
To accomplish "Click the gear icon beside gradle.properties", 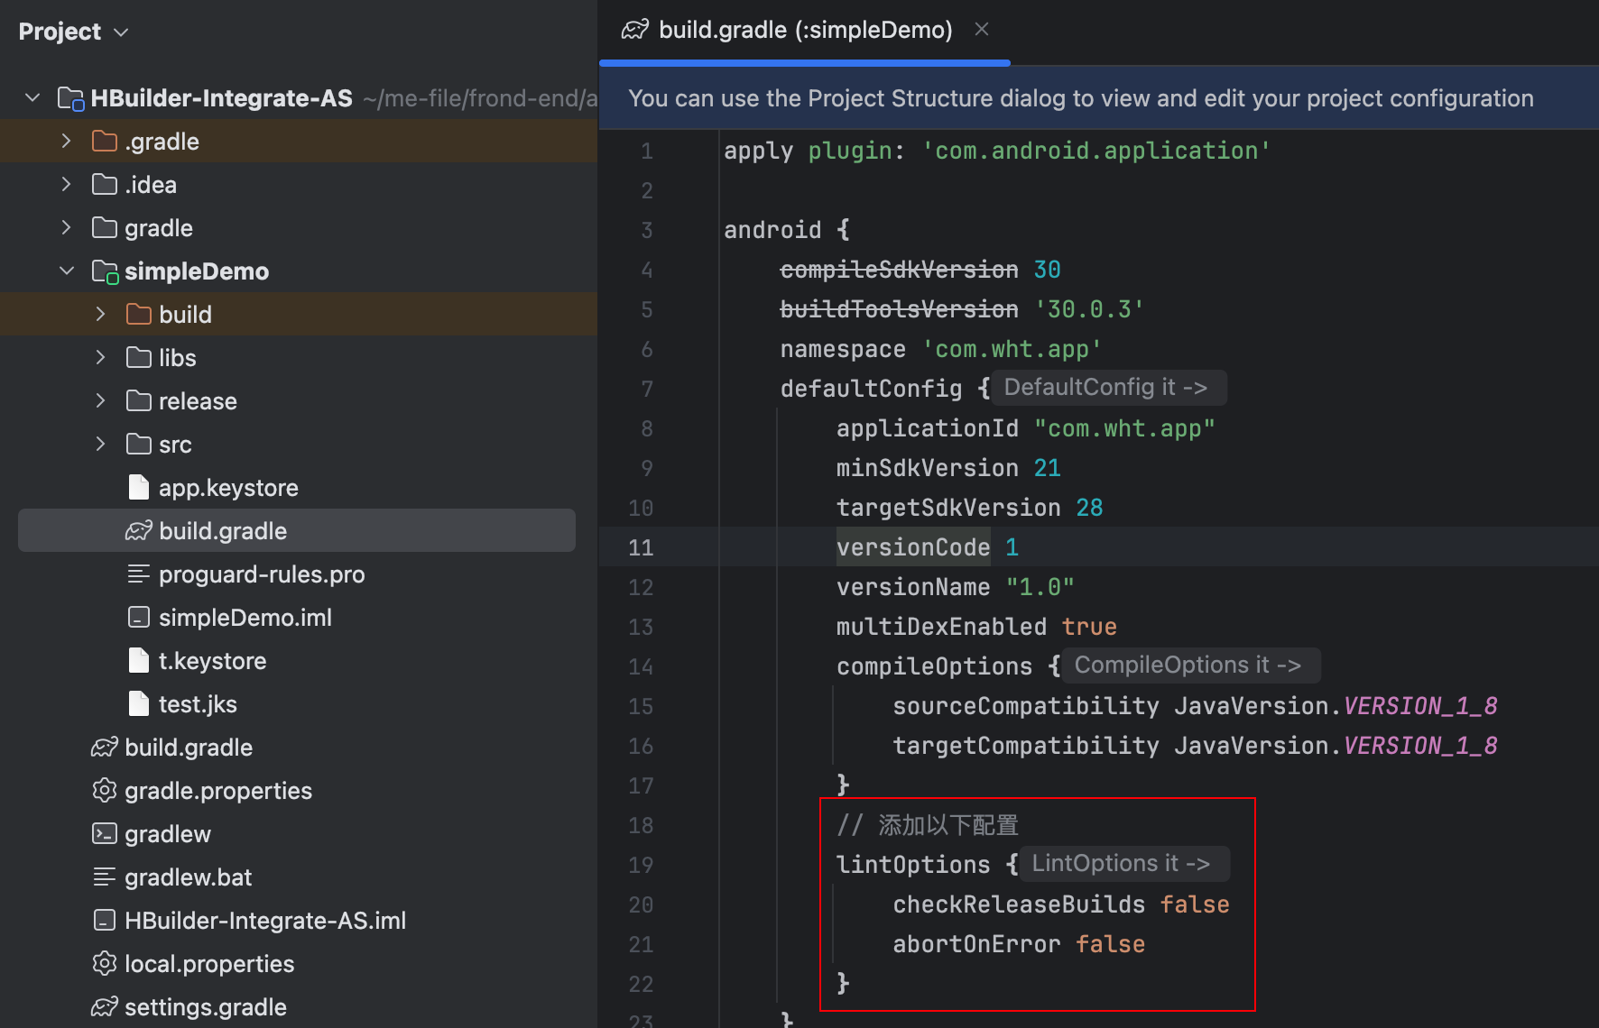I will [x=104, y=790].
